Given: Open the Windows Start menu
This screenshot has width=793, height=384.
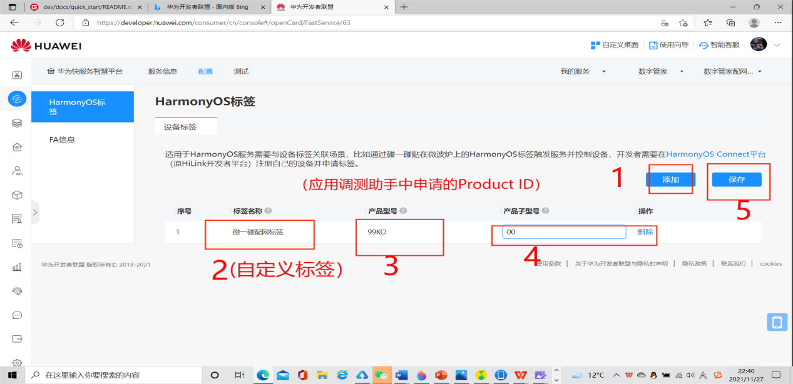Looking at the screenshot, I should (12, 375).
